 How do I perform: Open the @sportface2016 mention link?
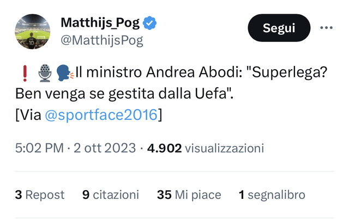tap(101, 115)
